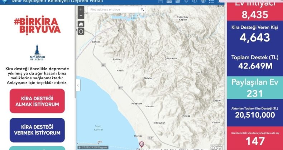Viewport: 283px width, 150px height.
Task: Zoom in on the map
Action: (x=81, y=9)
